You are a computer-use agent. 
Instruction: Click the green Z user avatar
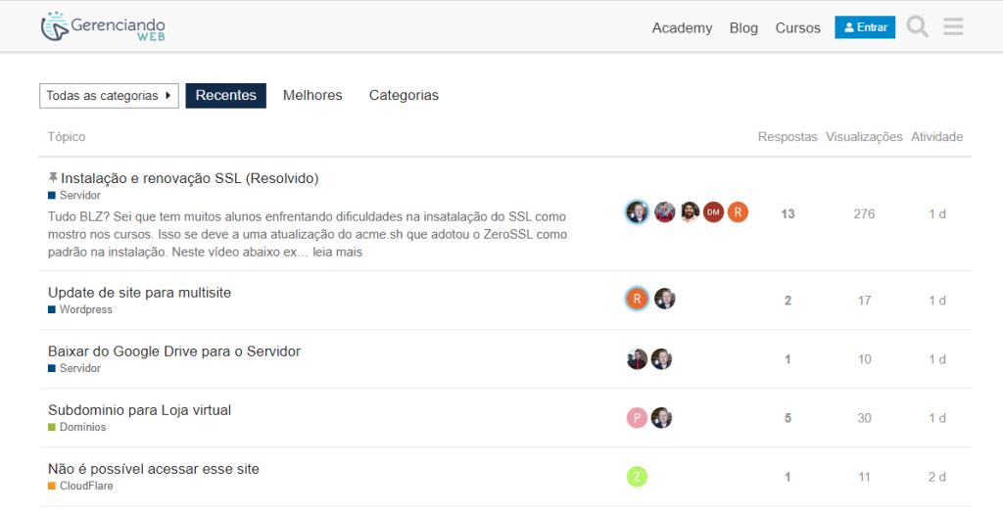pos(637,477)
